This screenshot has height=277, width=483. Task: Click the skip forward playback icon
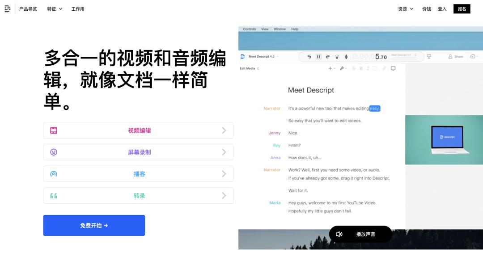[x=328, y=57]
